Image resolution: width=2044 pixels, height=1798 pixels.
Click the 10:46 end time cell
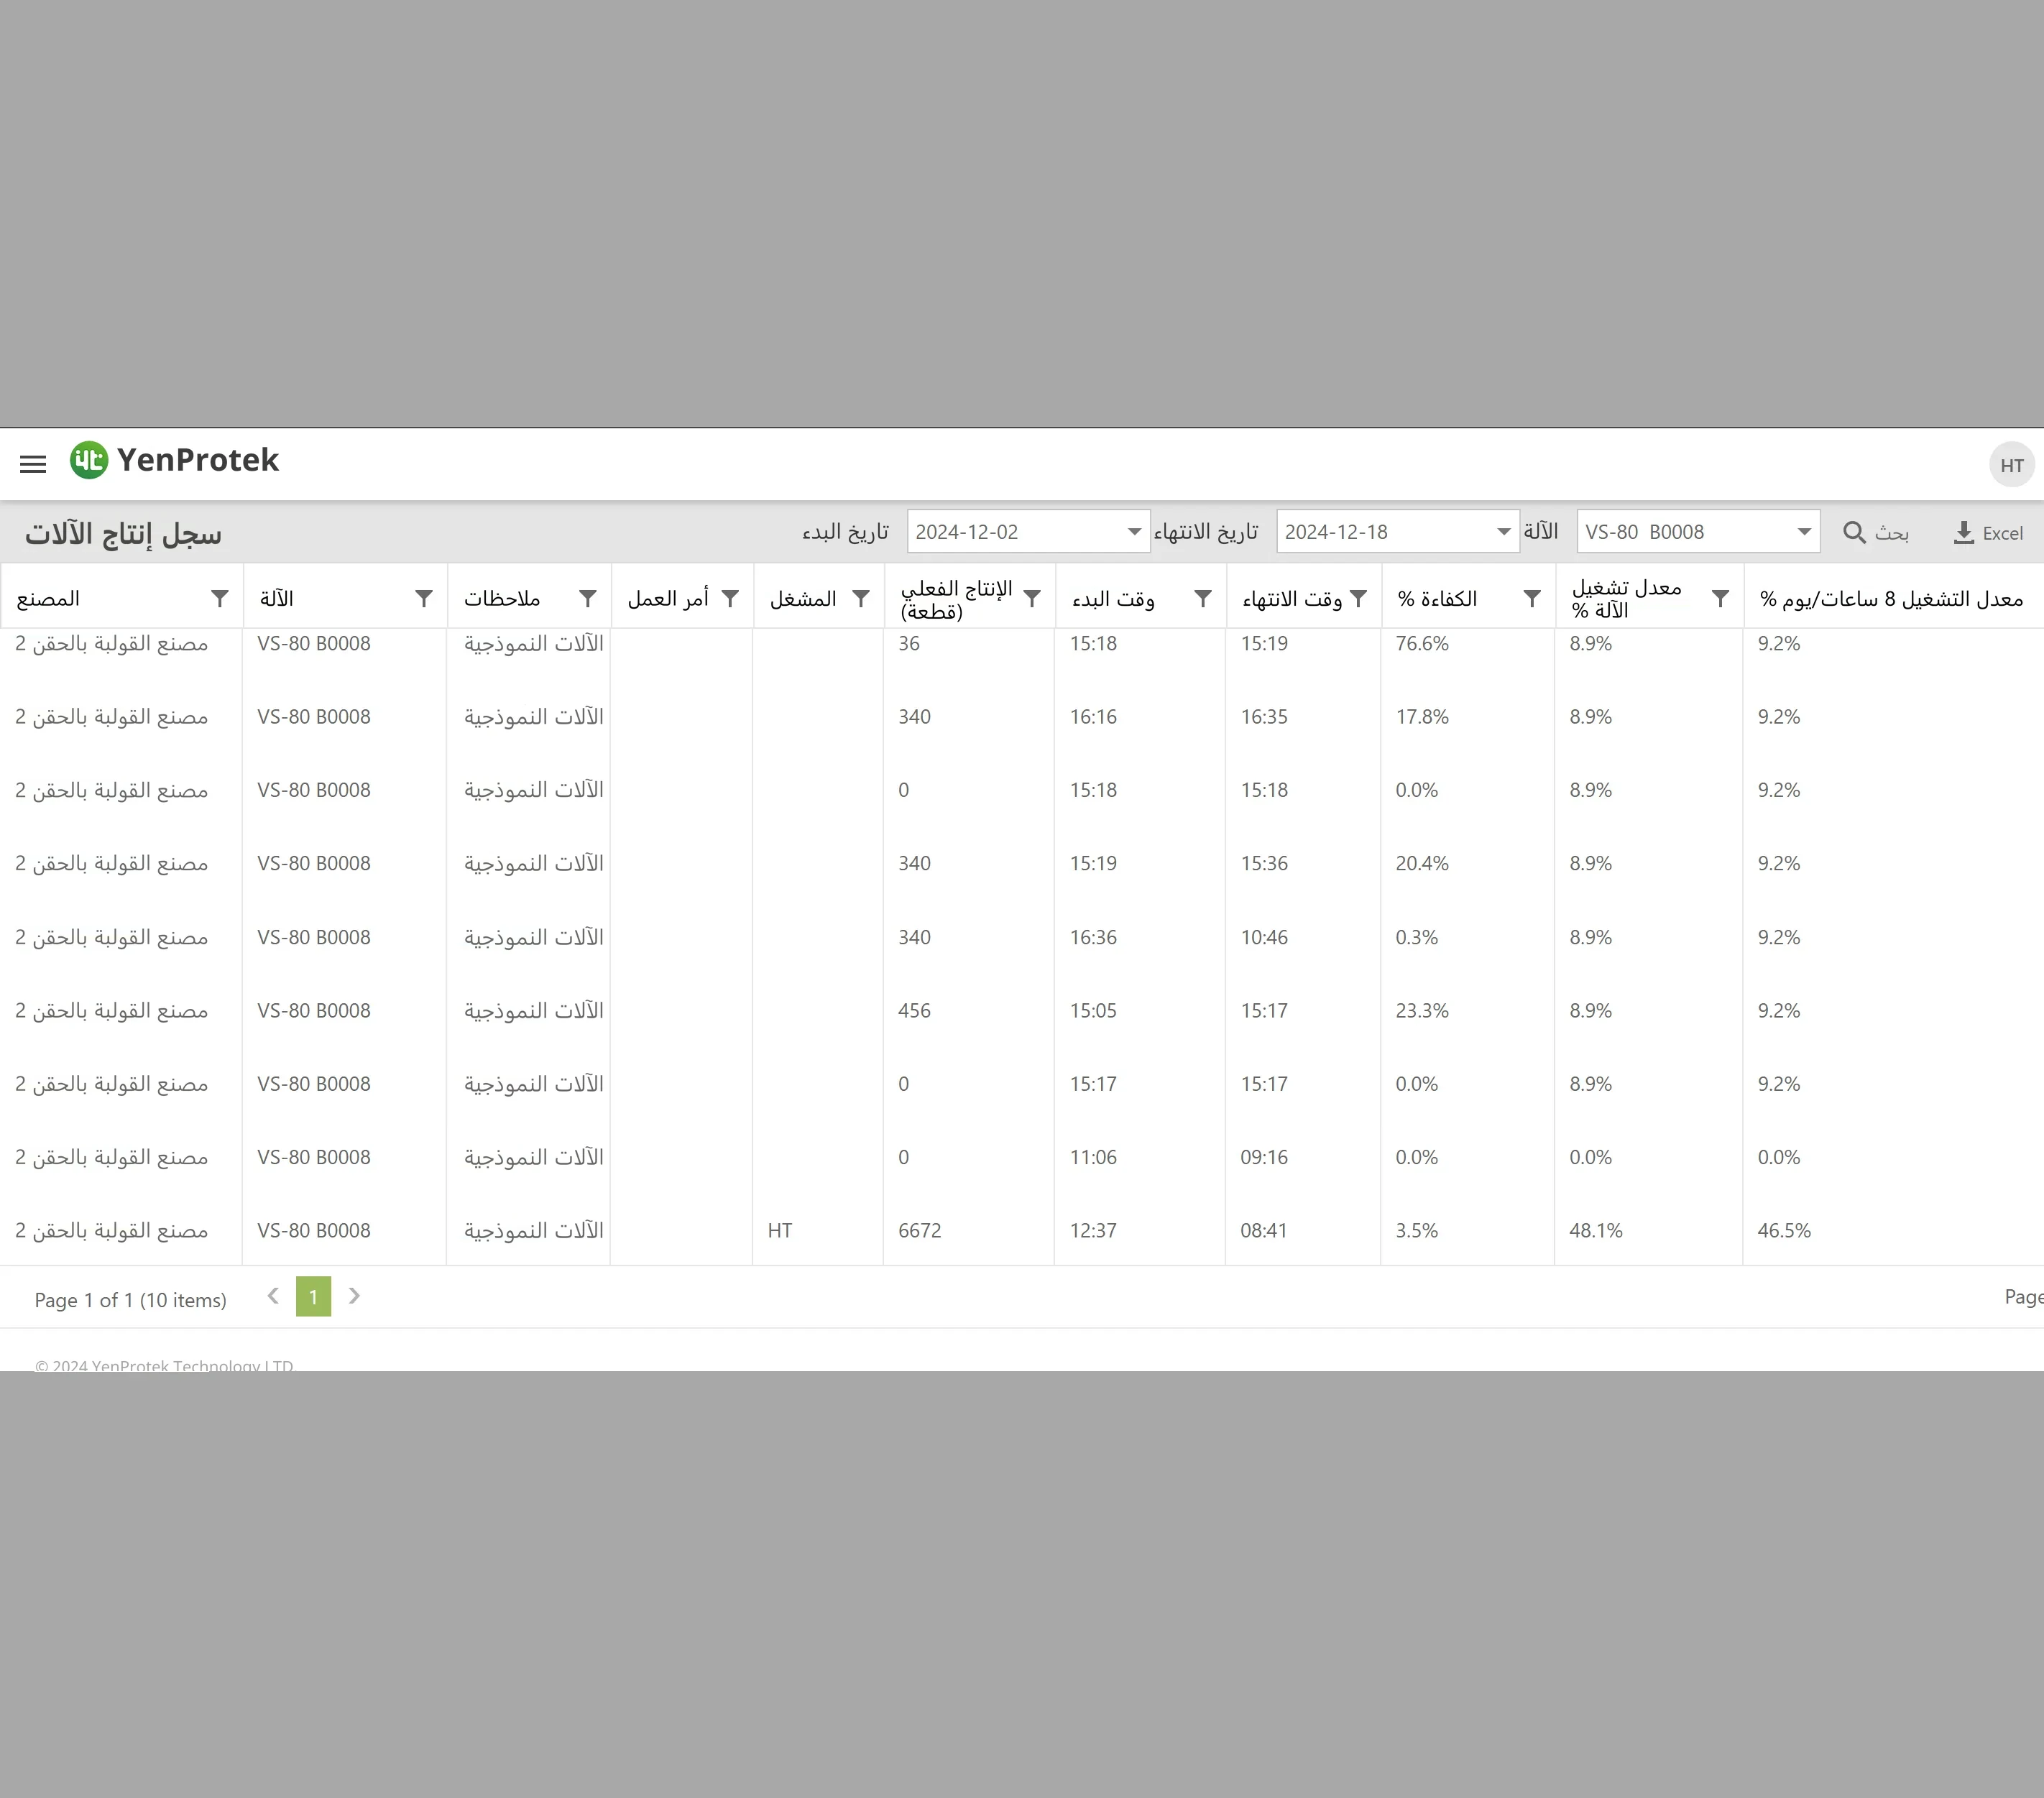coord(1264,937)
